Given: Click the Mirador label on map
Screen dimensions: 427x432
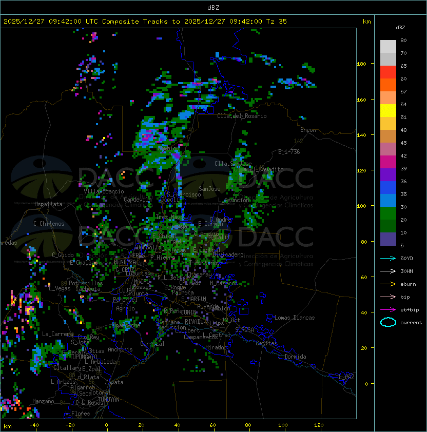Looking at the screenshot, I should (216, 347).
